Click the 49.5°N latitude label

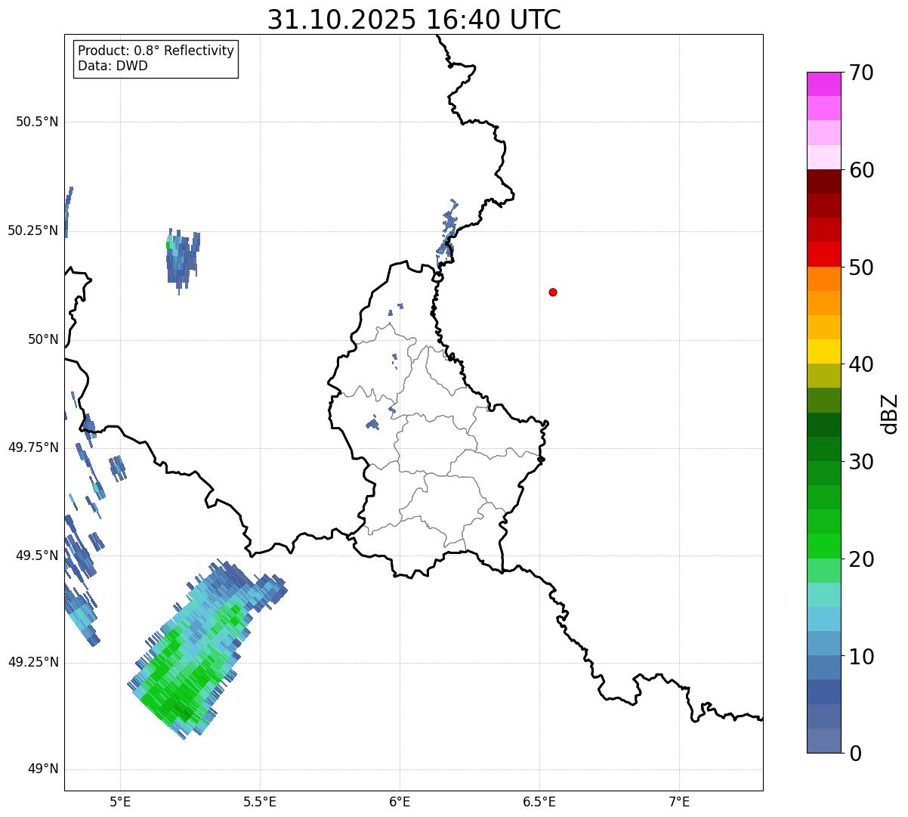[x=37, y=555]
